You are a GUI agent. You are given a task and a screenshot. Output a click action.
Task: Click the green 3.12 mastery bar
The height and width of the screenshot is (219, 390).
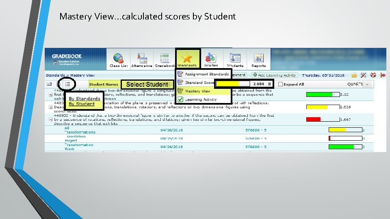pos(323,94)
